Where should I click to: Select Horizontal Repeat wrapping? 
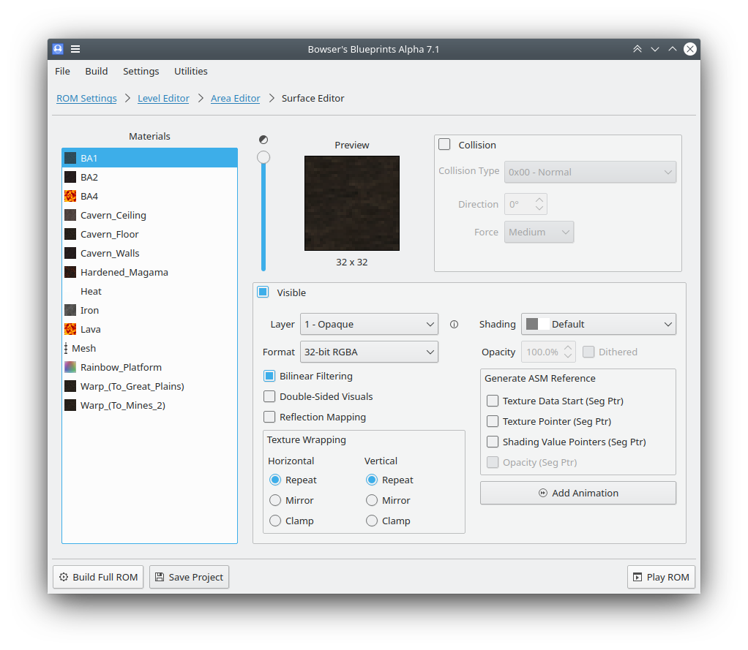coord(275,480)
